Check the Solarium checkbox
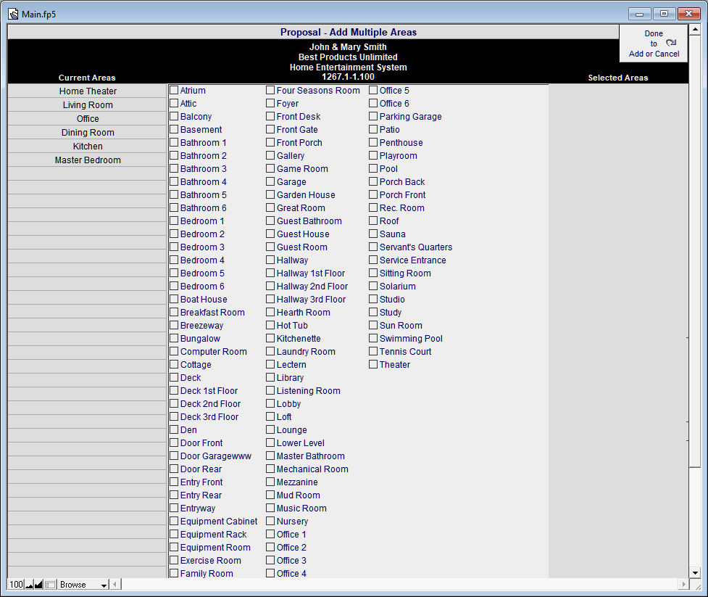This screenshot has height=597, width=708. (x=373, y=286)
